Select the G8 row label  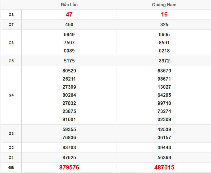(x=11, y=15)
